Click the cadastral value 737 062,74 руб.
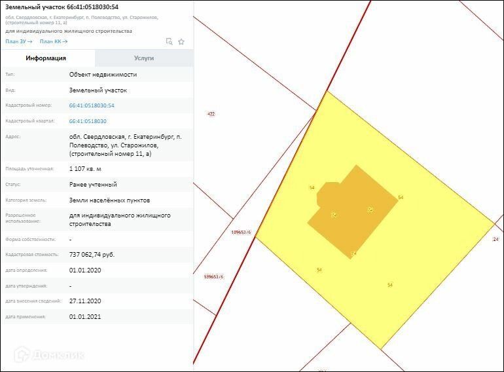 point(92,255)
